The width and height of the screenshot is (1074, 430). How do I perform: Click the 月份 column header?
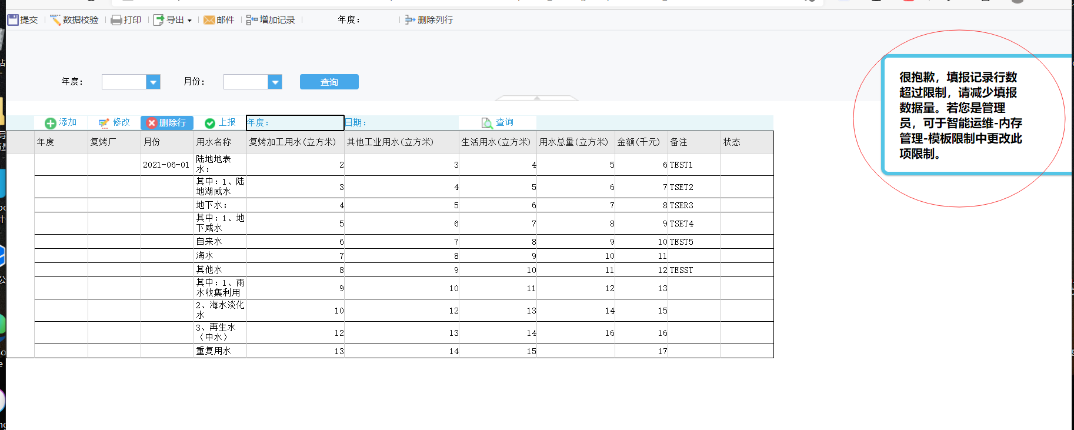tap(167, 142)
